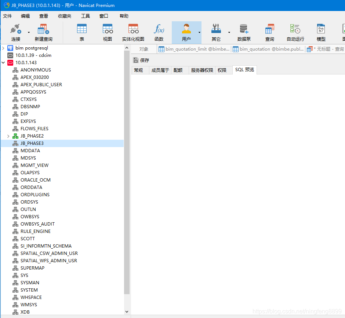Select the JB_PHASE3 schema
Screen dimensions: 345x318
pos(32,143)
